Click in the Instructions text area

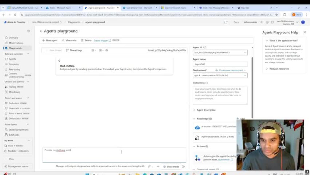point(220,95)
